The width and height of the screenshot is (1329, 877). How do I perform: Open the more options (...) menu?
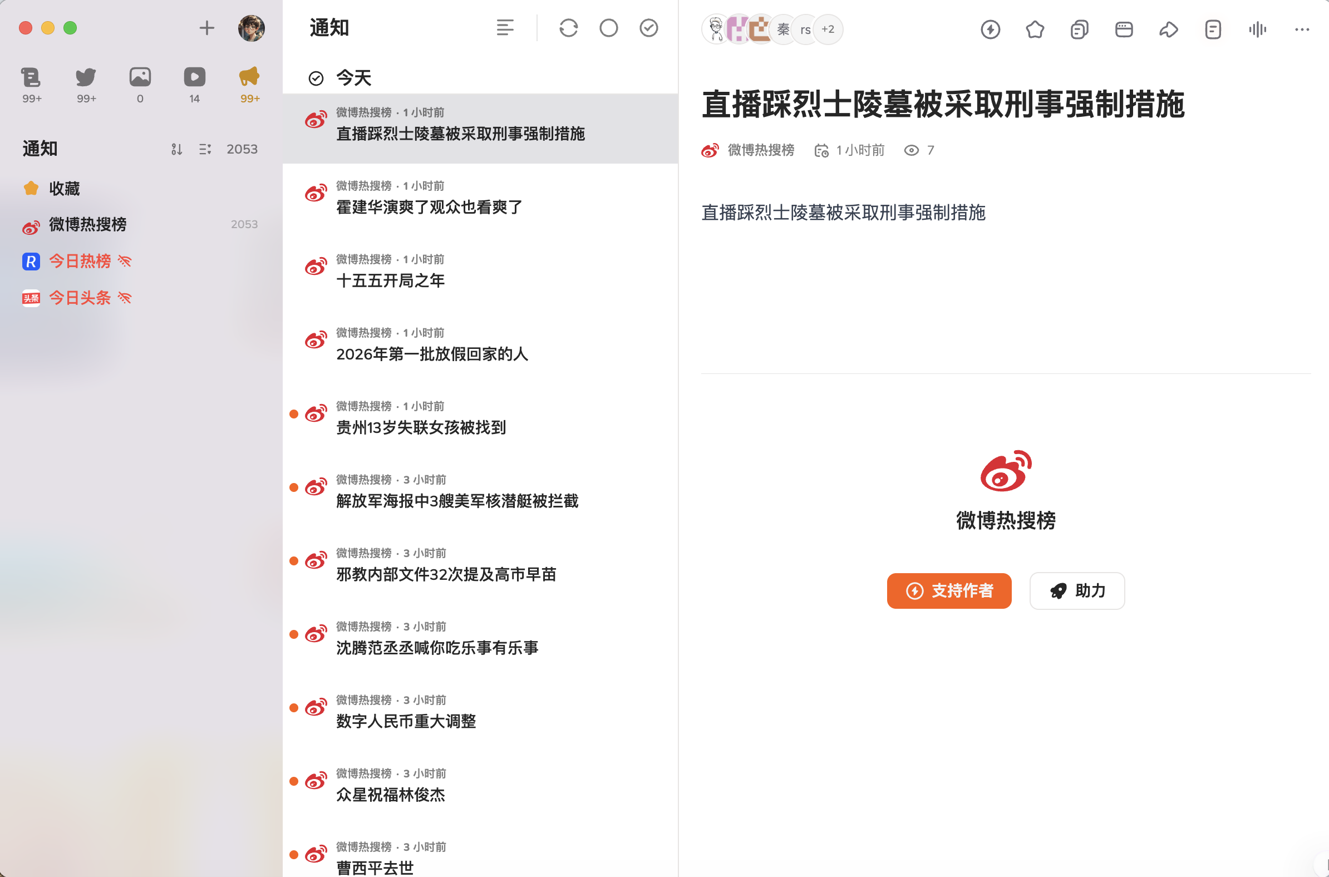click(1302, 29)
